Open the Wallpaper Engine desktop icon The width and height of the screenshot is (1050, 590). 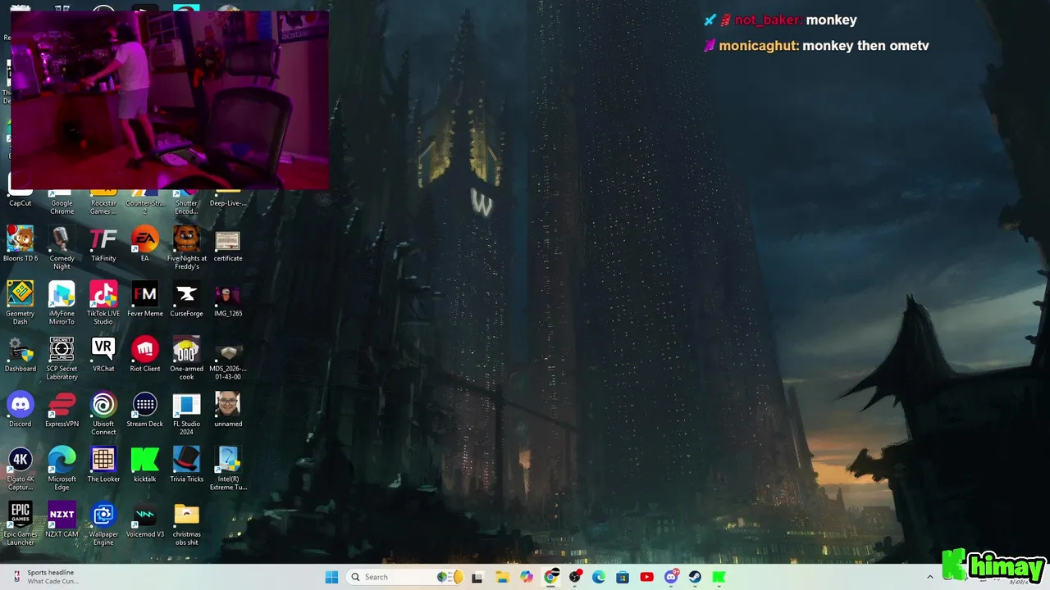103,523
